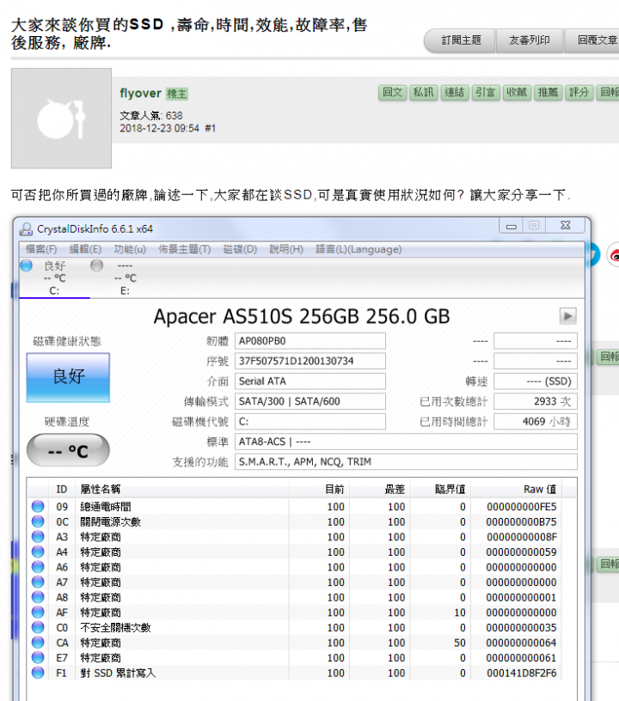Click the gray status orb for drive E:

pos(96,265)
